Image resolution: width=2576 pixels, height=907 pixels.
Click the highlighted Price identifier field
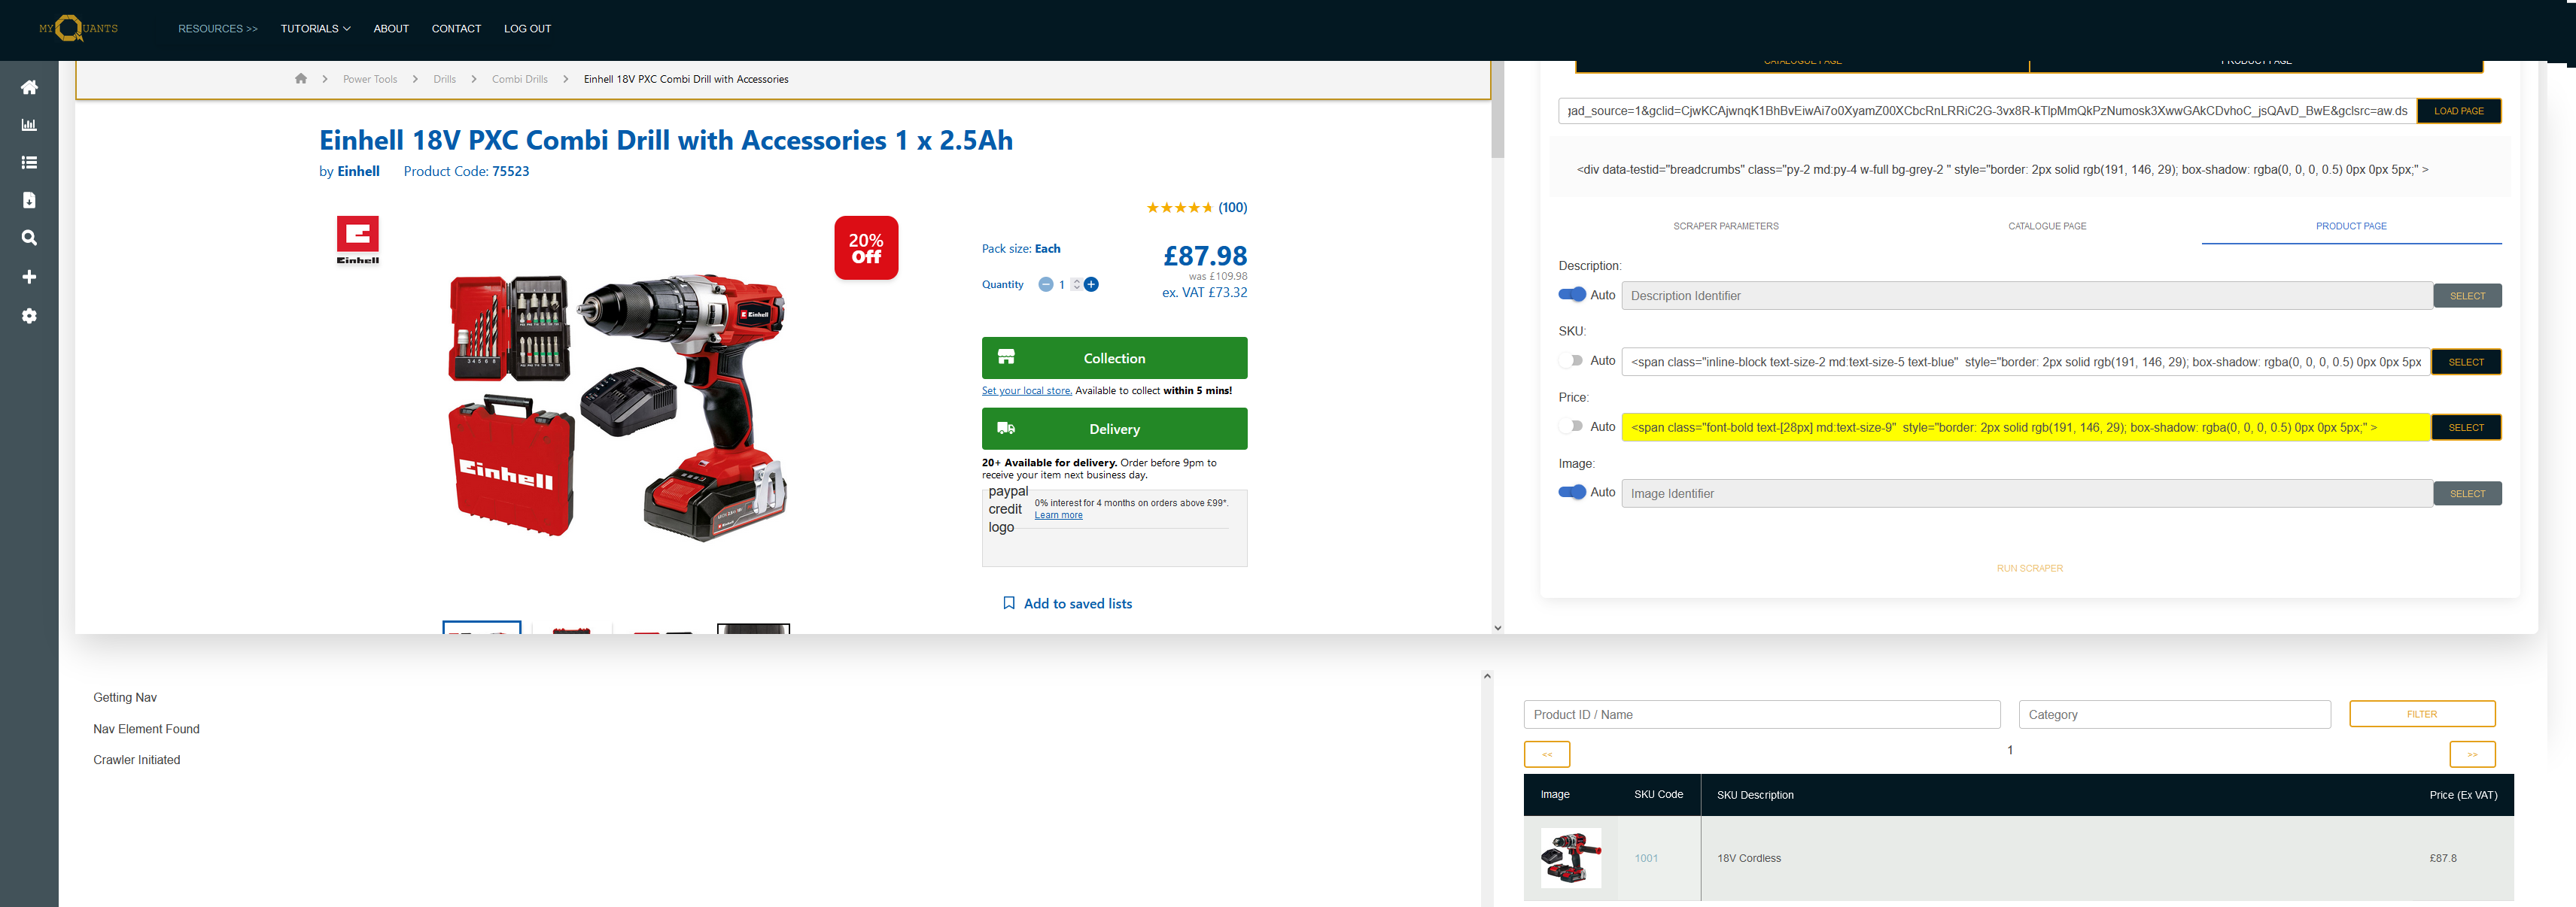pyautogui.click(x=2026, y=427)
